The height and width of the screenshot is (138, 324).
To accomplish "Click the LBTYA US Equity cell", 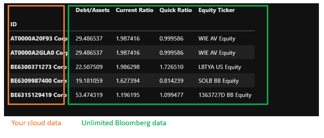I will (220, 67).
